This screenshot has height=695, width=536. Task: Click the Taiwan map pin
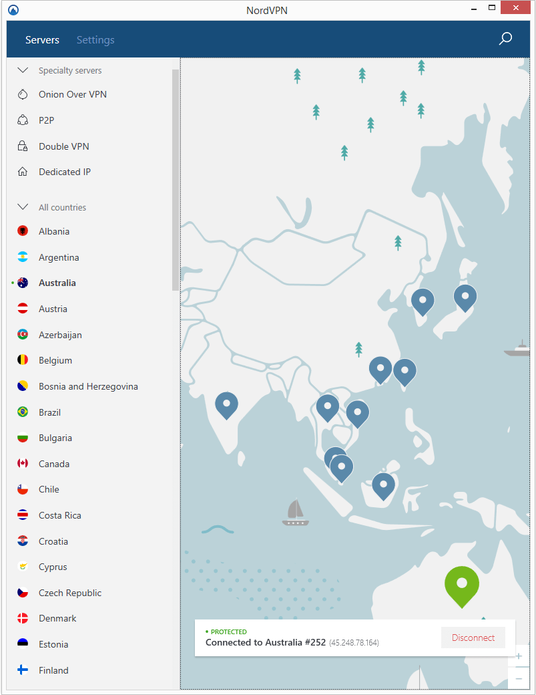pos(405,372)
